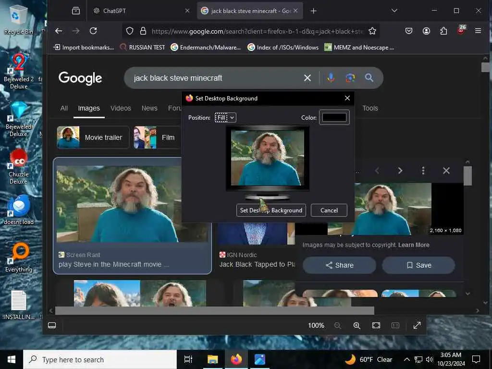This screenshot has width=492, height=369.
Task: Open Task View on the taskbar
Action: point(188,359)
